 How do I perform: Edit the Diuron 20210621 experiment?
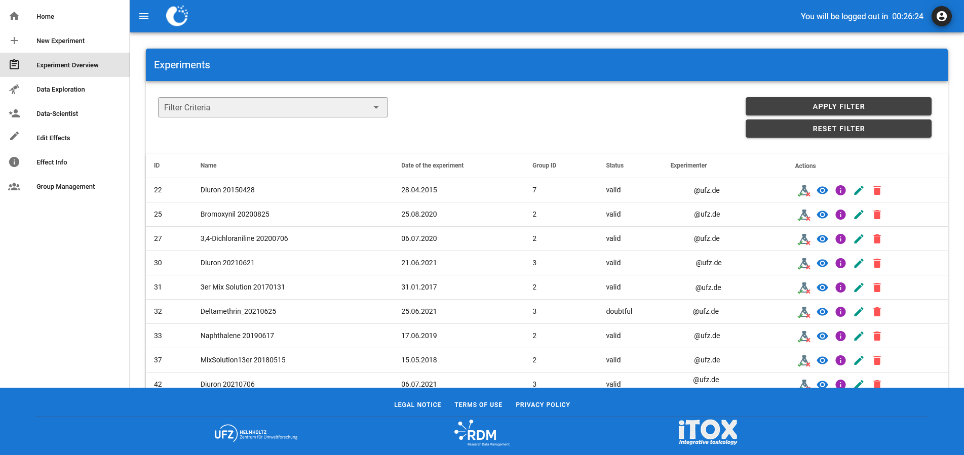tap(859, 263)
